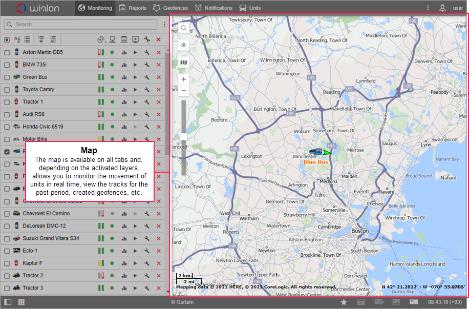The height and width of the screenshot is (309, 469).
Task: Click the star icon in bottom bar
Action: click(344, 302)
